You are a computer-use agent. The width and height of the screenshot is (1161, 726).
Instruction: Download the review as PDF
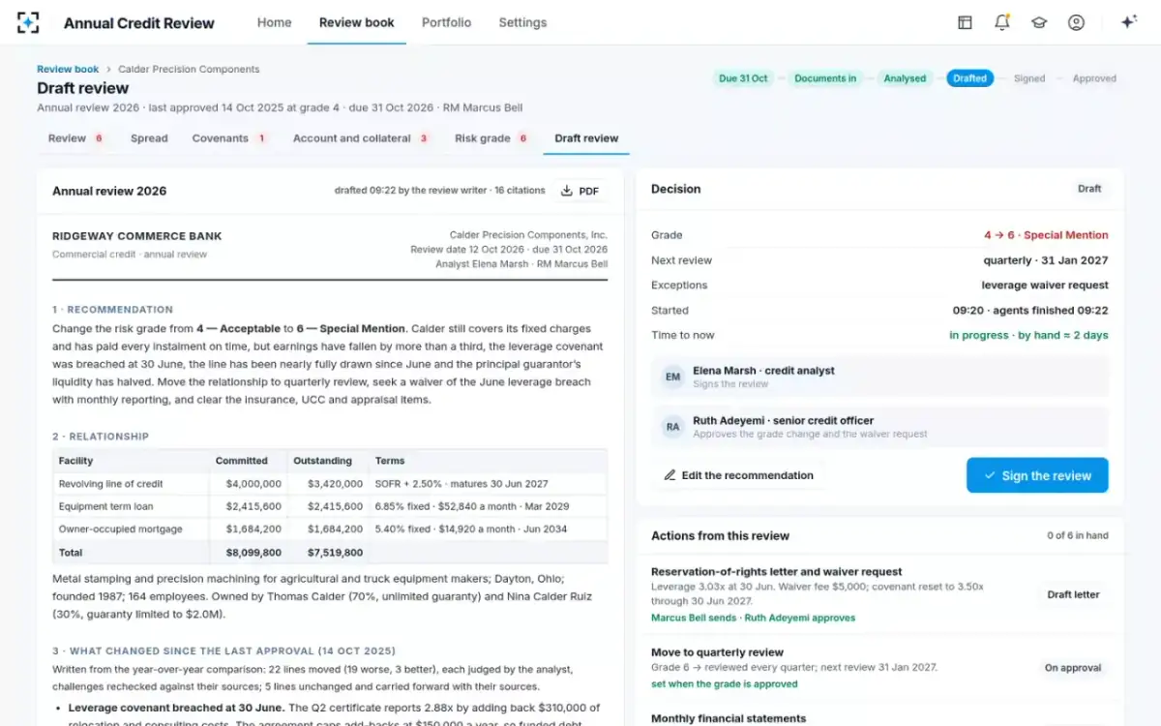580,191
